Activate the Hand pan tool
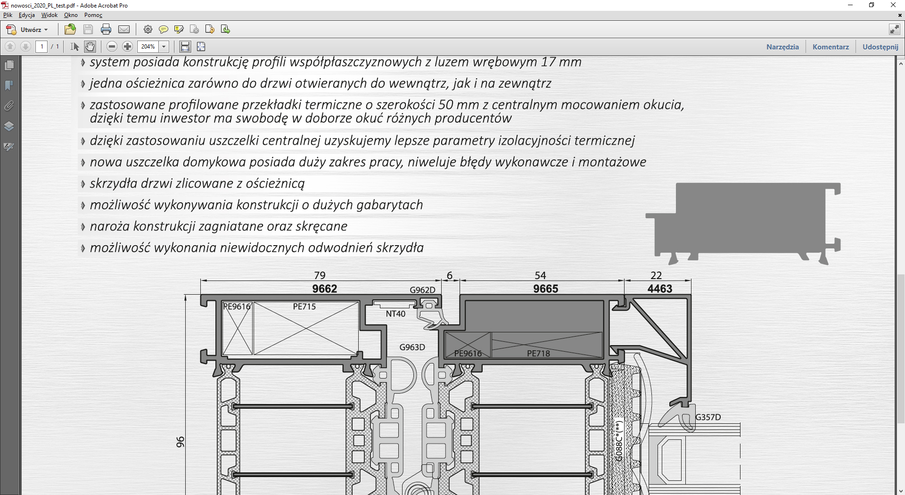The image size is (905, 495). point(90,46)
